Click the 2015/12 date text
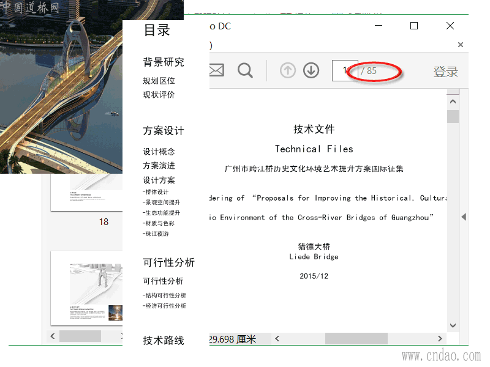Viewport: 490px width, 367px height. [314, 276]
